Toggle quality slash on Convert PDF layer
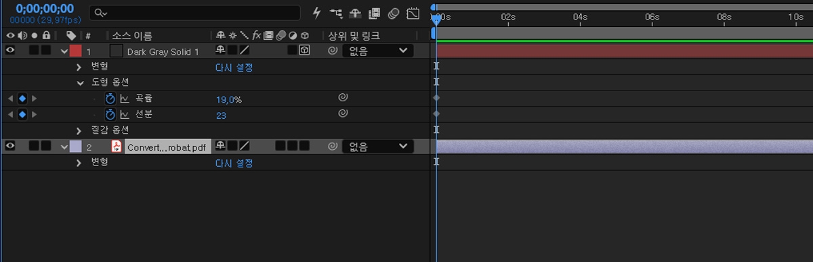 245,146
